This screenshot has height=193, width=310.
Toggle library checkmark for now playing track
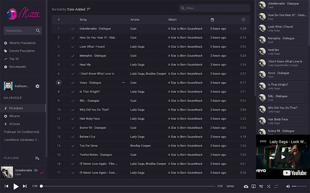[x=42, y=173]
